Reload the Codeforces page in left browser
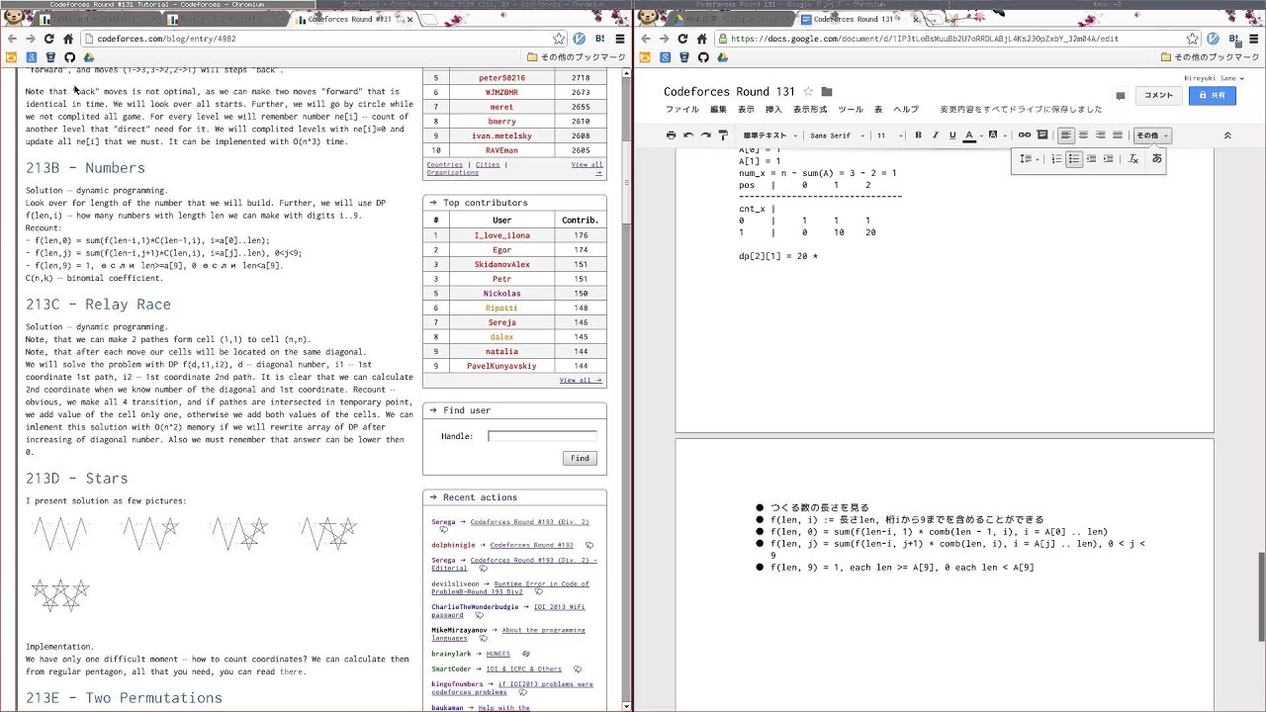 49,39
